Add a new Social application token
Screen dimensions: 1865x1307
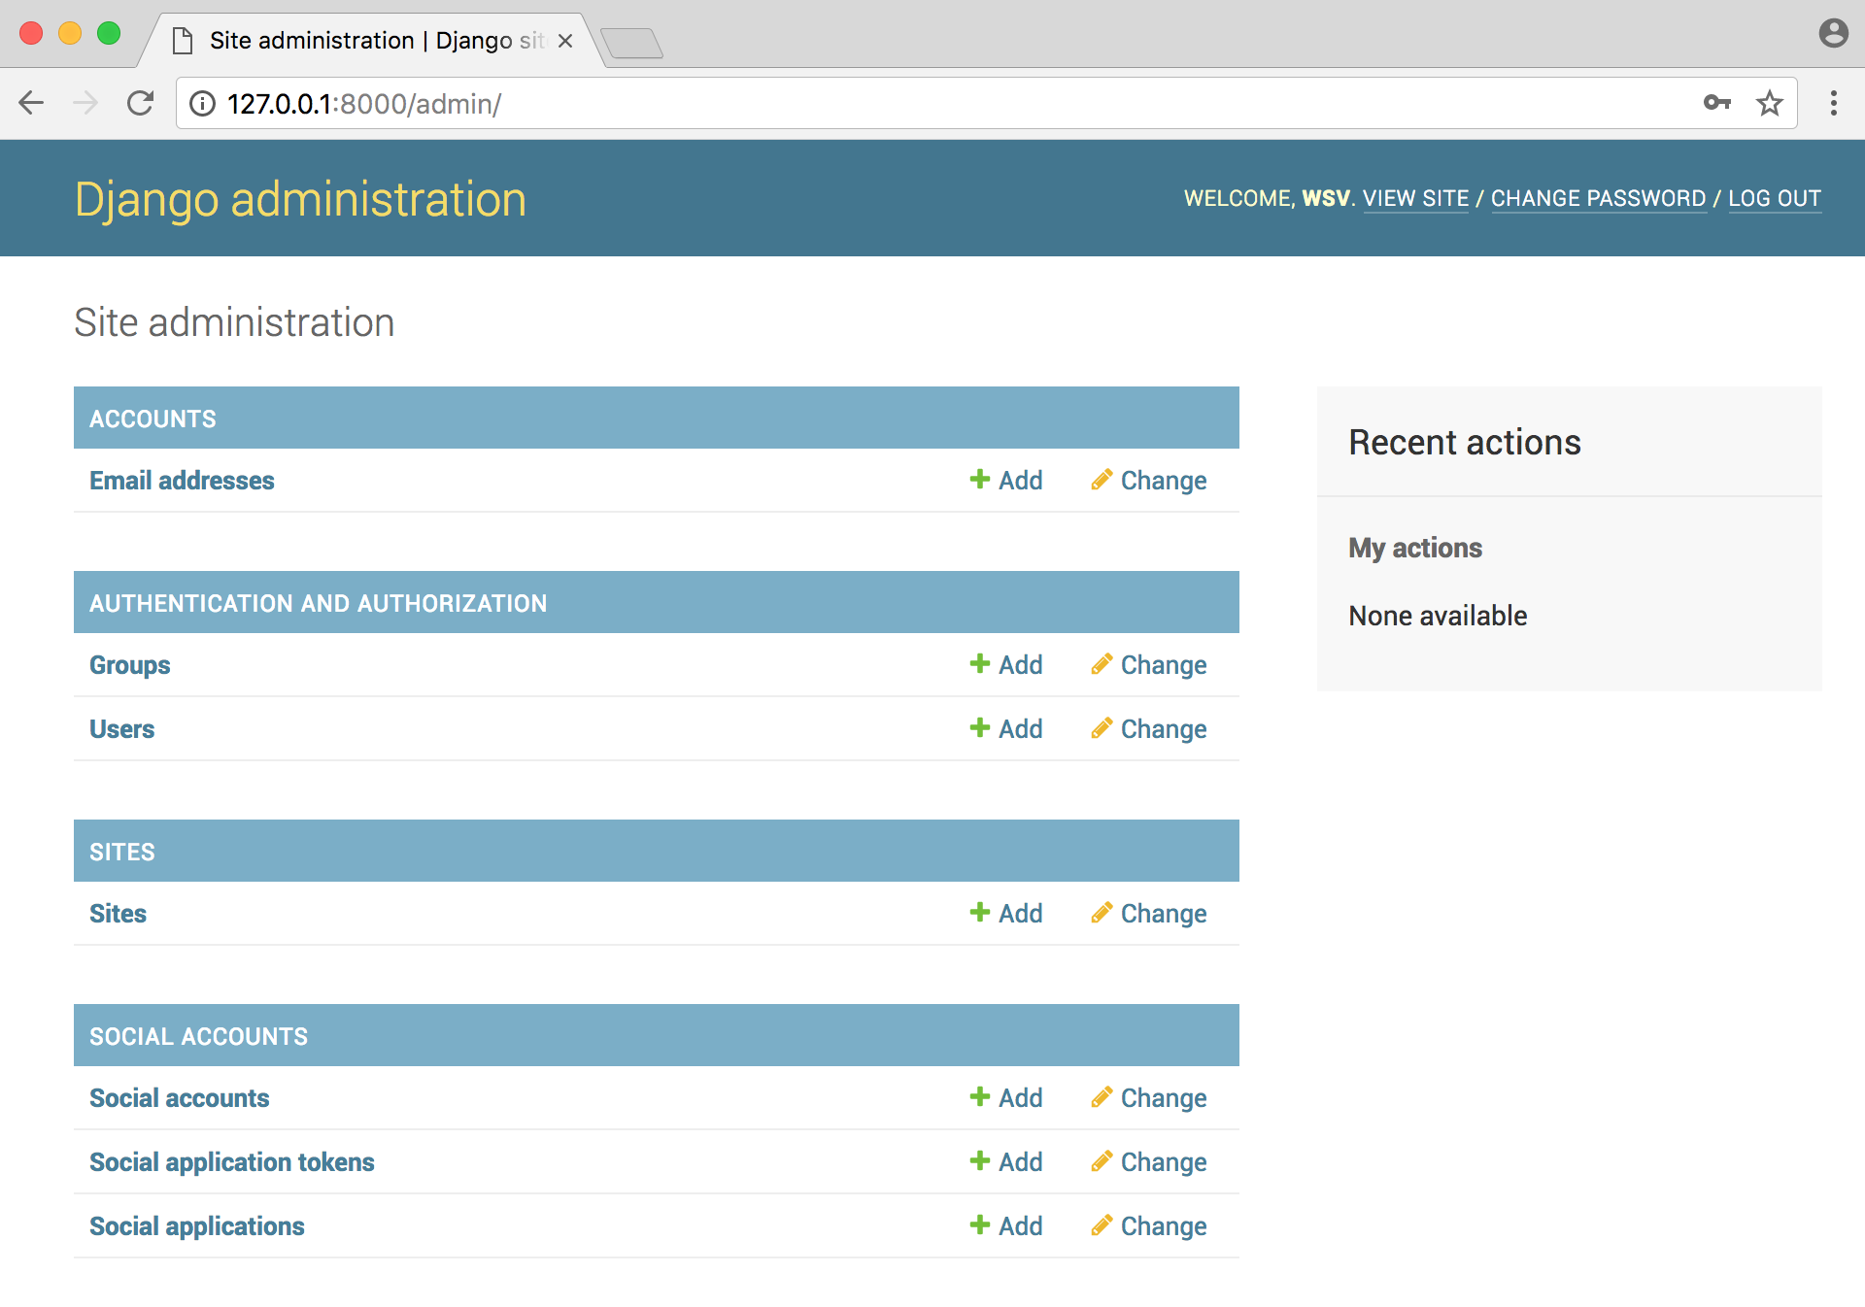coord(1006,1162)
